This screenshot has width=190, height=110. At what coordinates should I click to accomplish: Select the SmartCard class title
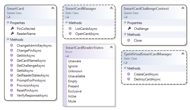click(15, 9)
